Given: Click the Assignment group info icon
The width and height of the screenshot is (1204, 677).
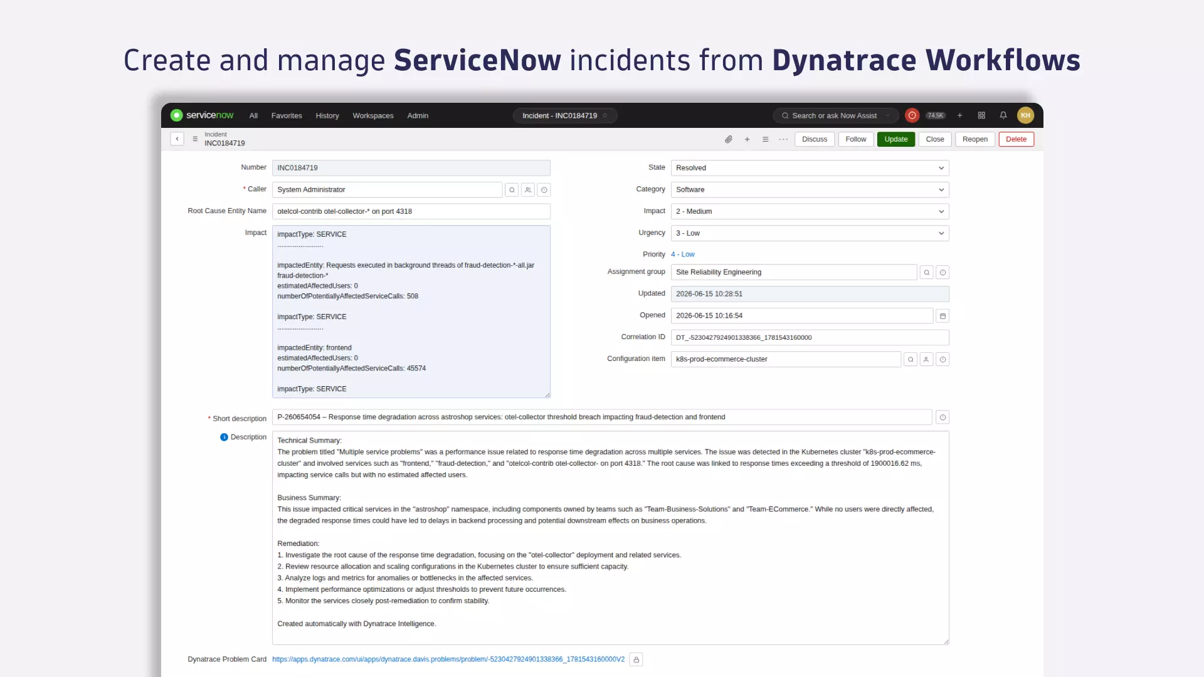Looking at the screenshot, I should point(943,272).
